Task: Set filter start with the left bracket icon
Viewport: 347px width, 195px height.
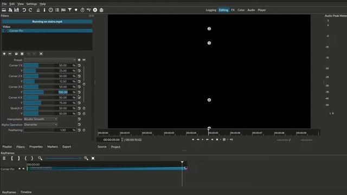Action: 12,158
